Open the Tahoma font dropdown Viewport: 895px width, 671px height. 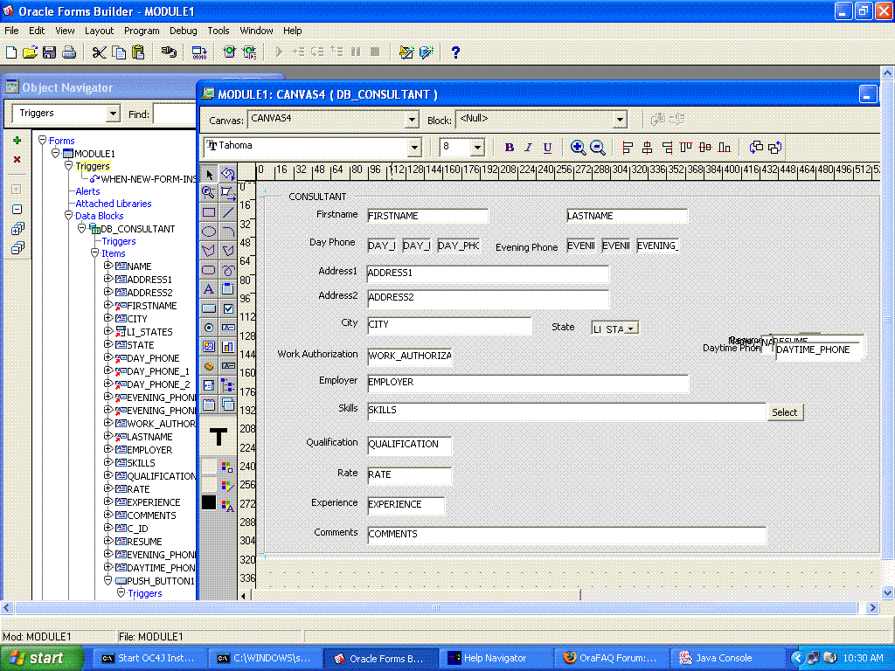coord(414,148)
